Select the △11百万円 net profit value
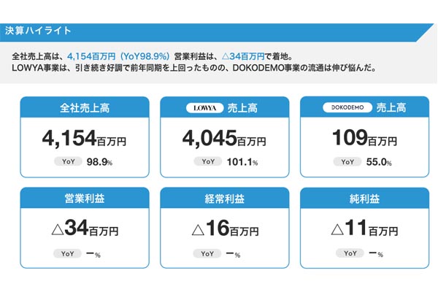The height and width of the screenshot is (292, 438). point(362,230)
